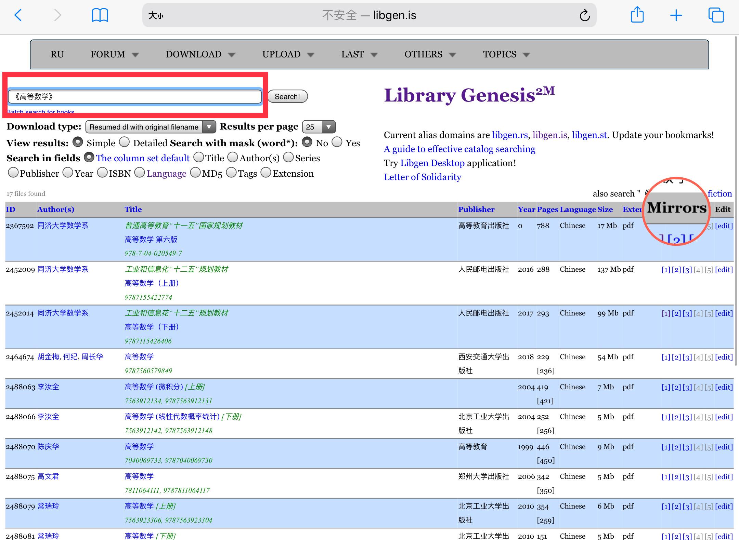Screen dimensions: 739x540
Task: Search only in the Author(s) field
Action: click(x=233, y=157)
